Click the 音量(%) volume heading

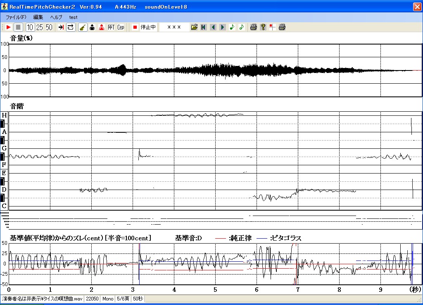tap(21, 38)
